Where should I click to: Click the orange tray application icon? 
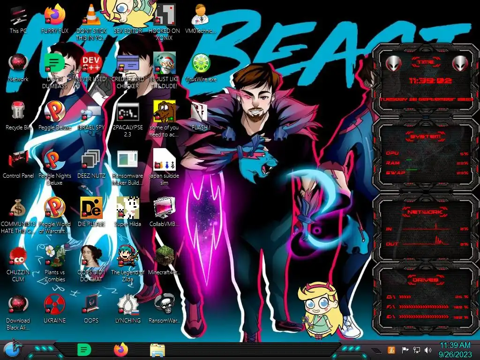(391, 350)
